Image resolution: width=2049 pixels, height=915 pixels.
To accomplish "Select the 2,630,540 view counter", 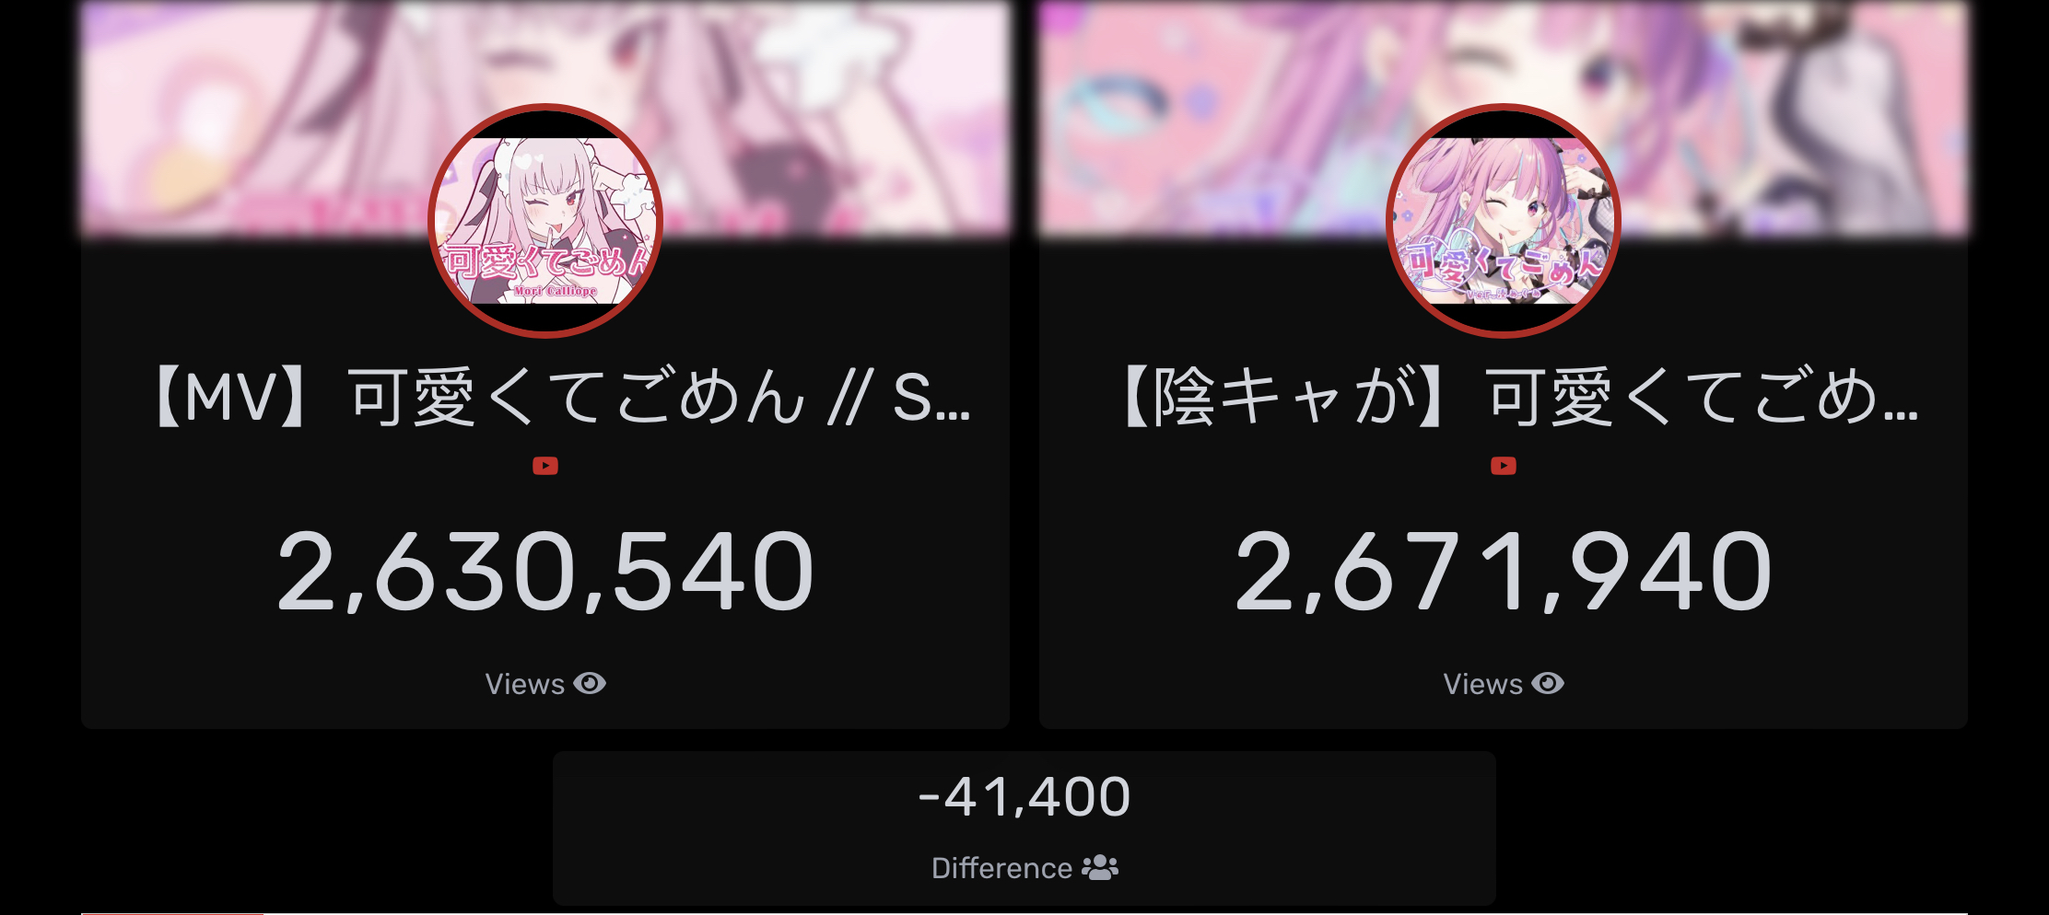I will (x=545, y=572).
